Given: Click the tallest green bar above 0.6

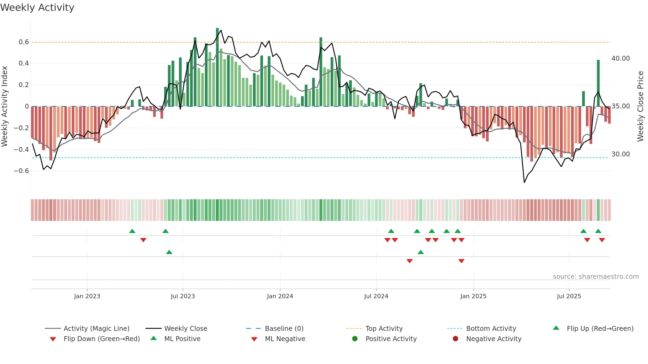Looking at the screenshot, I should pyautogui.click(x=217, y=67).
